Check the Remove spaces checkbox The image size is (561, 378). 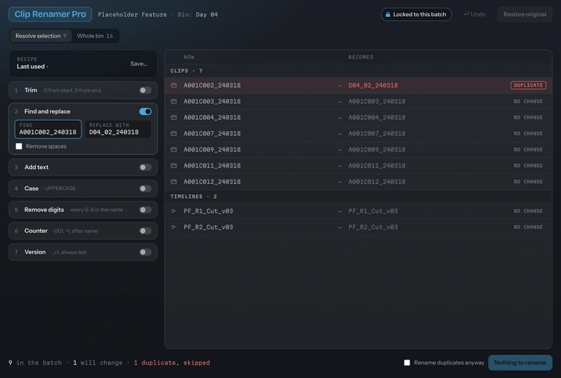coord(19,147)
